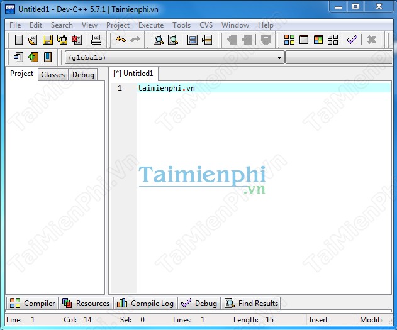The width and height of the screenshot is (397, 330).
Task: Run syntax check with the purple checkmark icon
Action: pyautogui.click(x=352, y=40)
